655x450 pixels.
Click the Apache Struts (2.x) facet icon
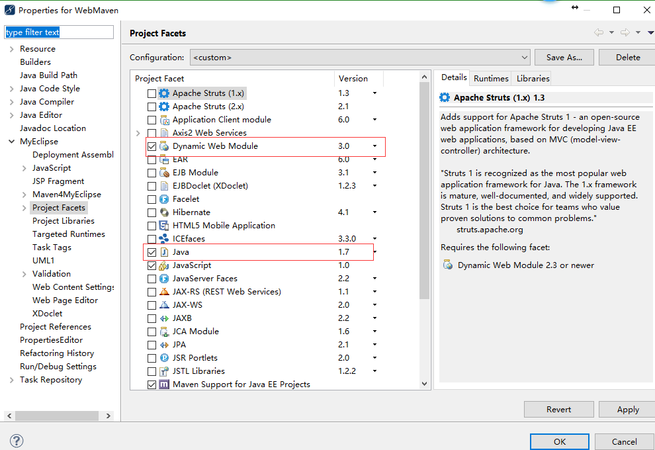164,107
